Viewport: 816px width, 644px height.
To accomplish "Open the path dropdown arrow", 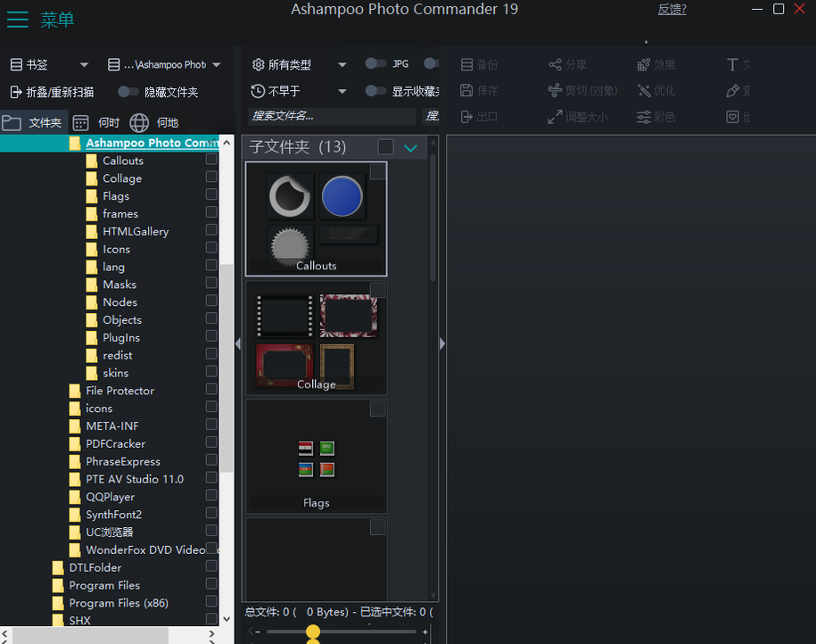I will [x=217, y=64].
